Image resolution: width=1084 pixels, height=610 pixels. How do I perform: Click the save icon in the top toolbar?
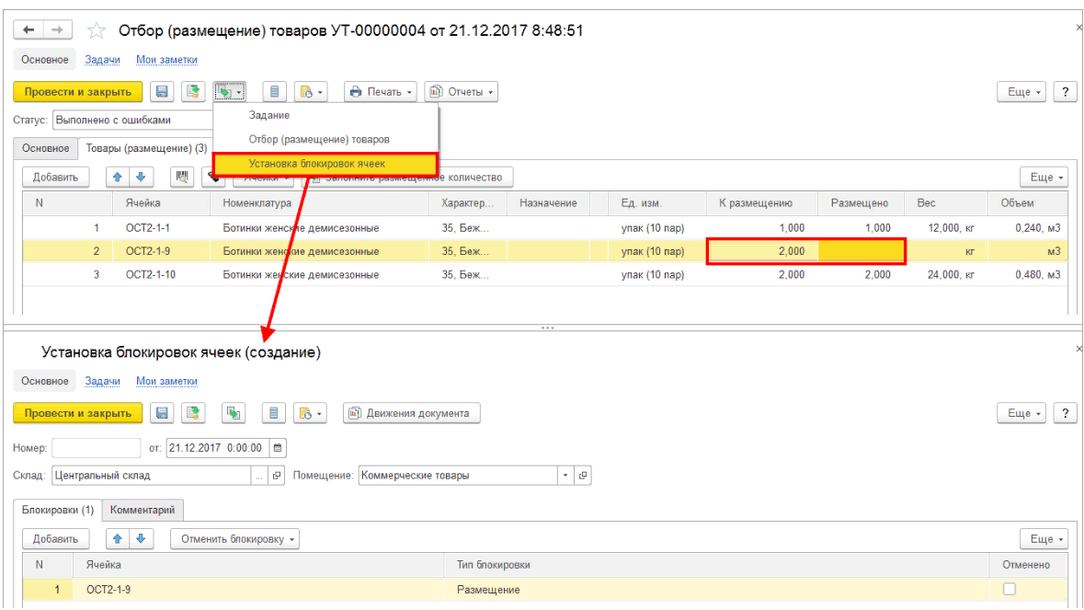(163, 92)
